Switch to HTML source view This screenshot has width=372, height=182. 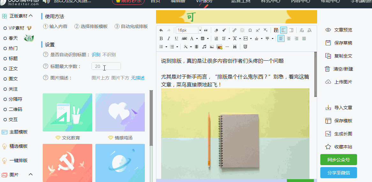(245, 47)
